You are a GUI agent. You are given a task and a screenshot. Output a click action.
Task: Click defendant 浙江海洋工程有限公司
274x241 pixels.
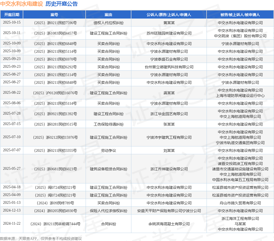click(240, 219)
